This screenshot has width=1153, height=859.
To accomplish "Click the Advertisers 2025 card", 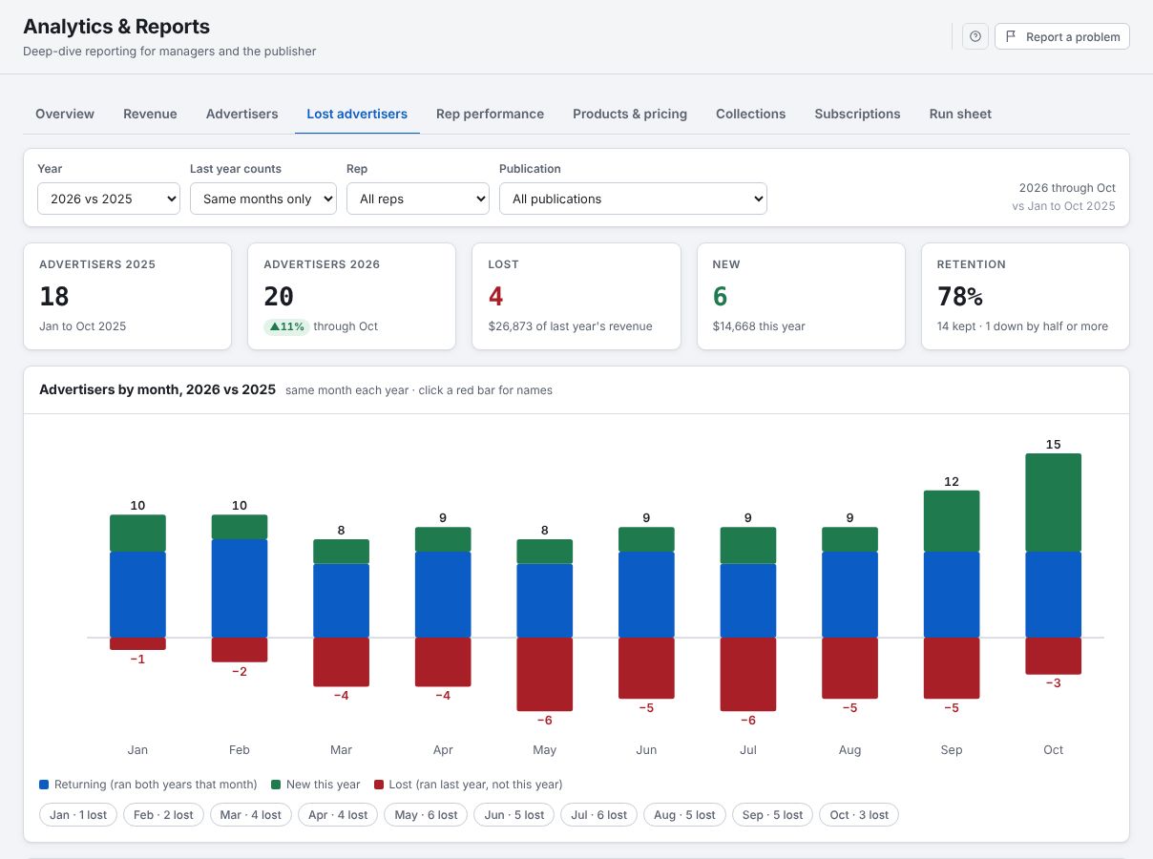I will pos(127,297).
